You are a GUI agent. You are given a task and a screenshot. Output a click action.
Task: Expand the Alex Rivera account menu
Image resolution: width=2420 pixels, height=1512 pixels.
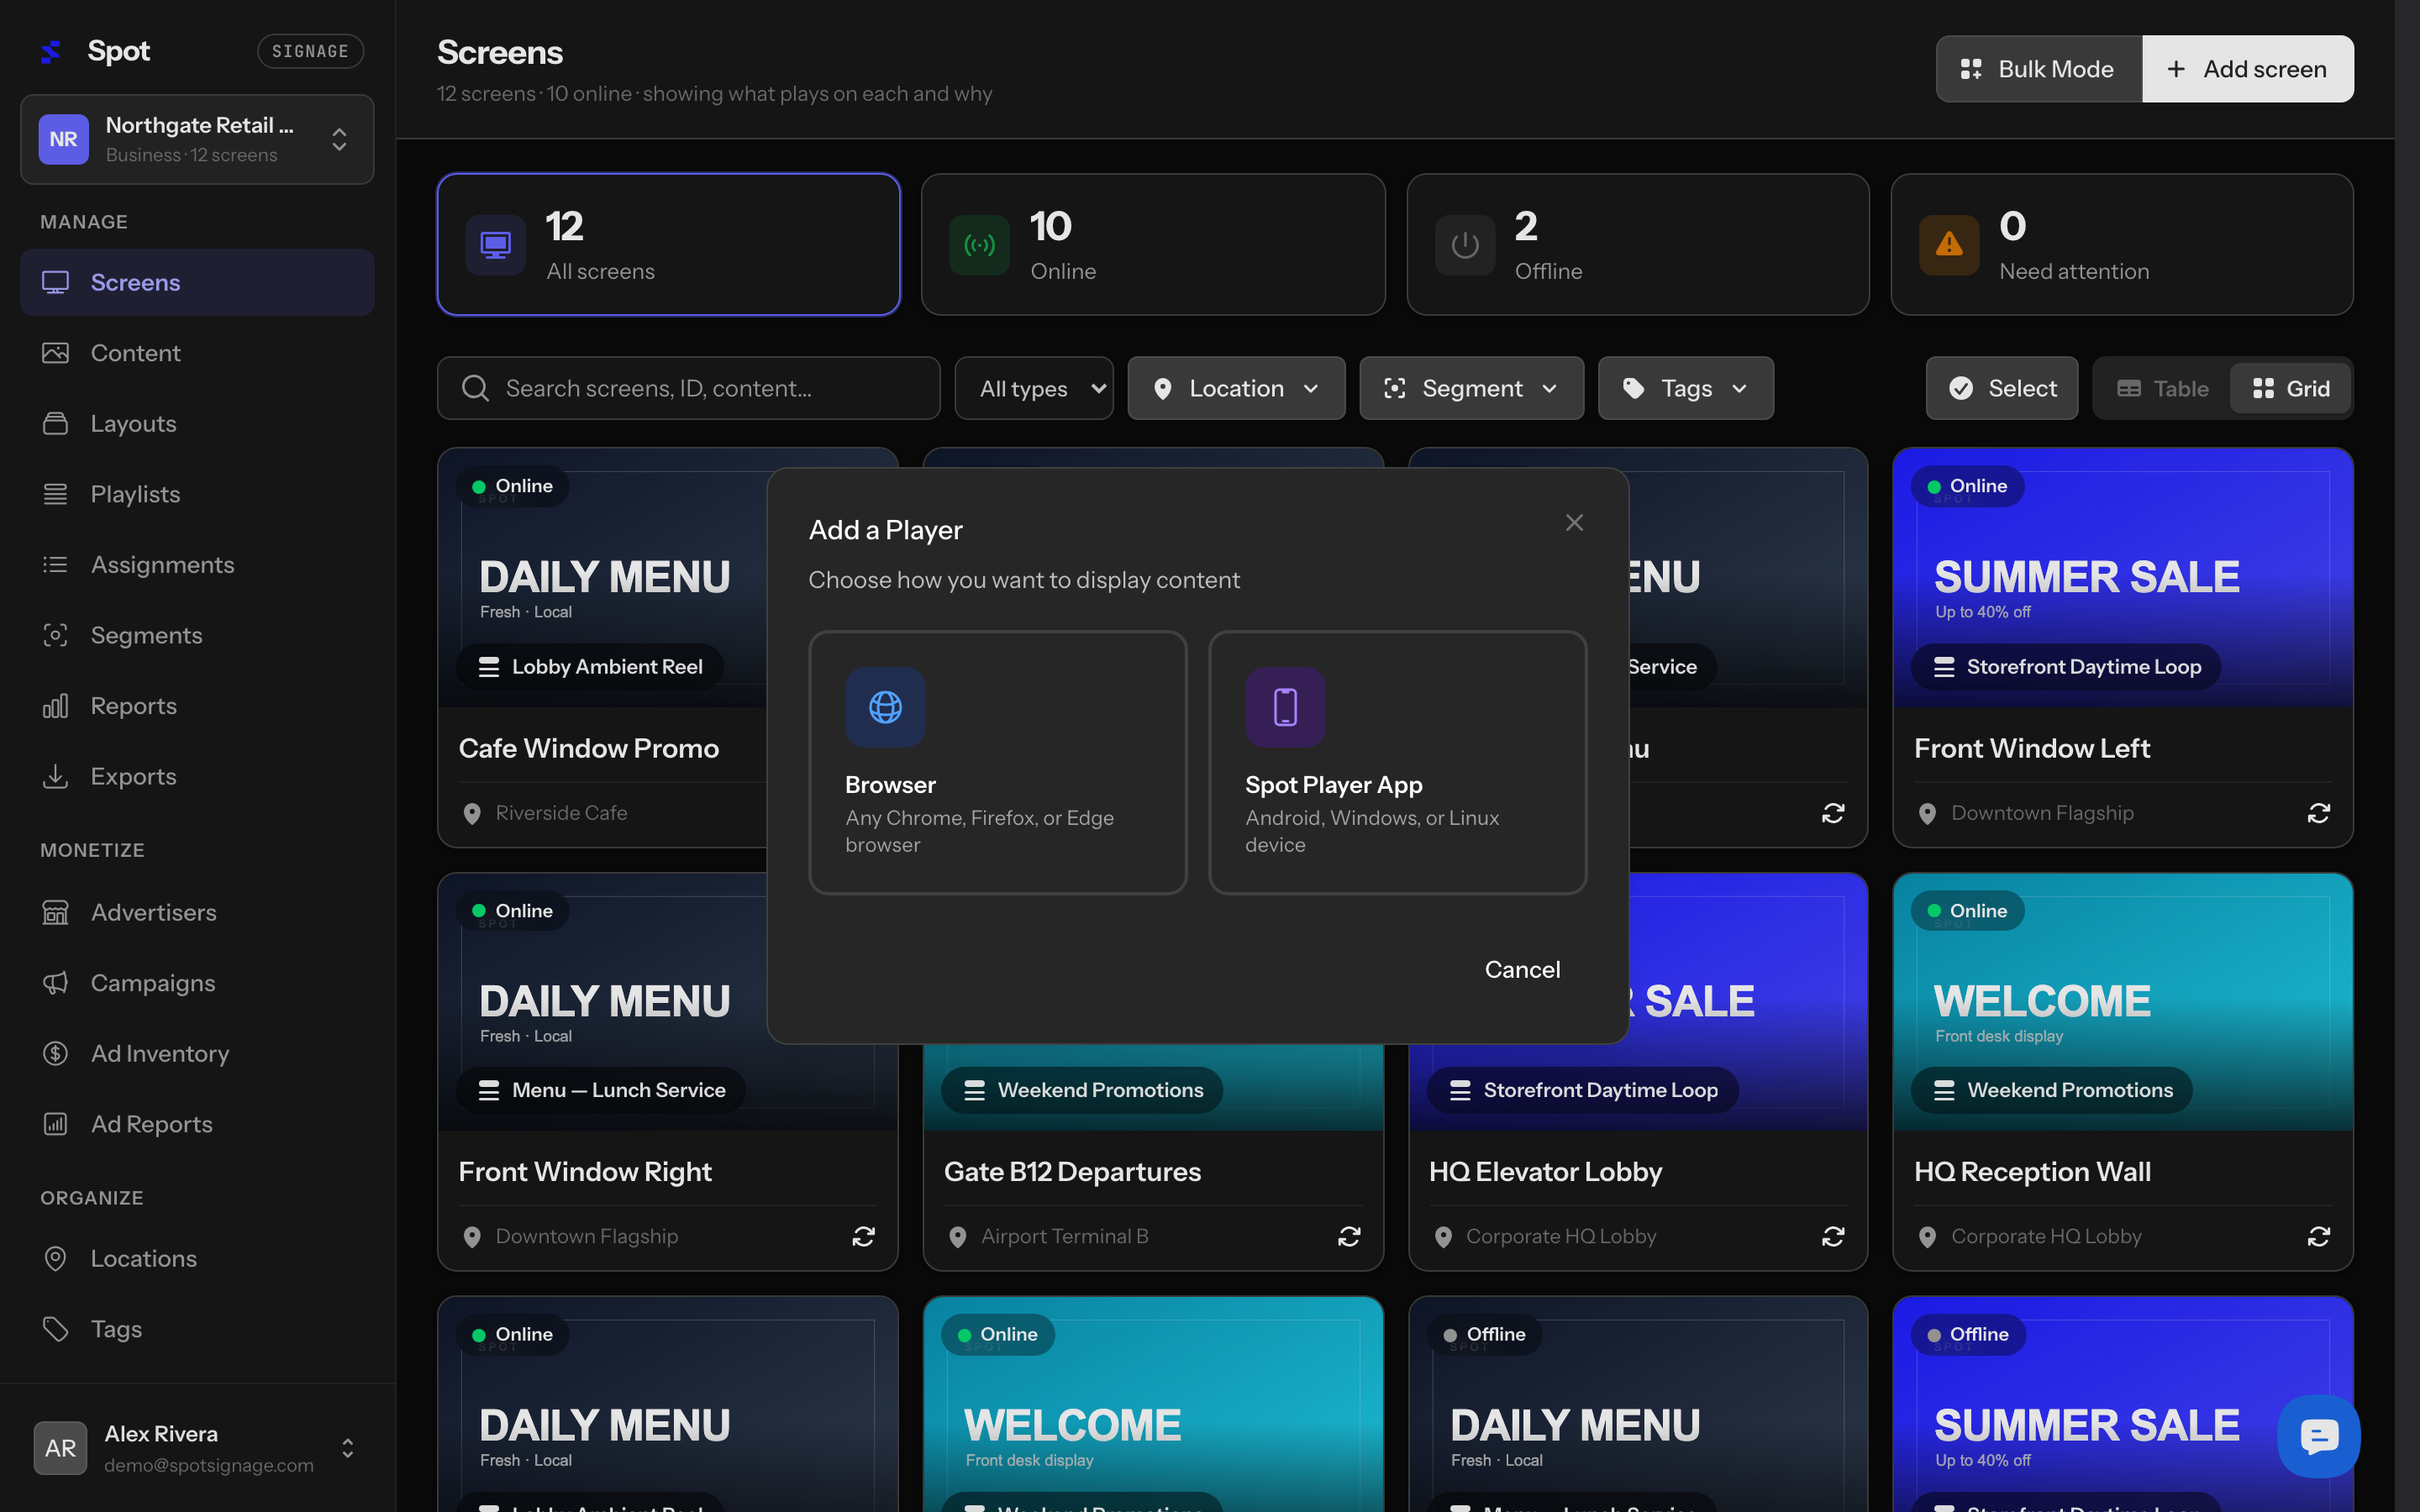[x=197, y=1448]
